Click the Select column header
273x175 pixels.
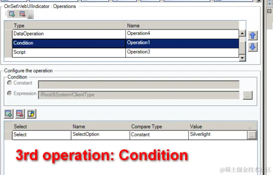(x=42, y=127)
